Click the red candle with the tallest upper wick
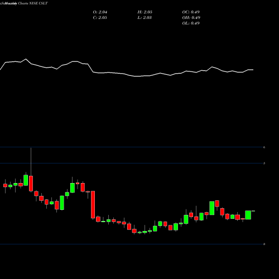The width and height of the screenshot is (279, 279). click(31, 184)
